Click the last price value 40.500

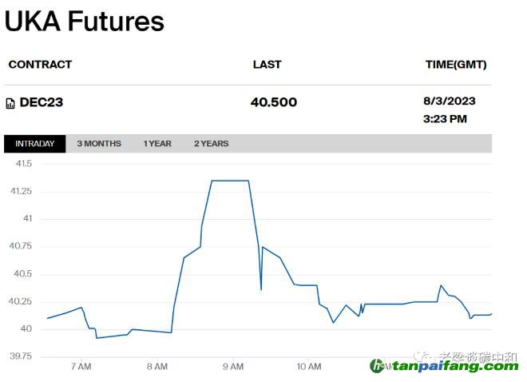pyautogui.click(x=273, y=102)
